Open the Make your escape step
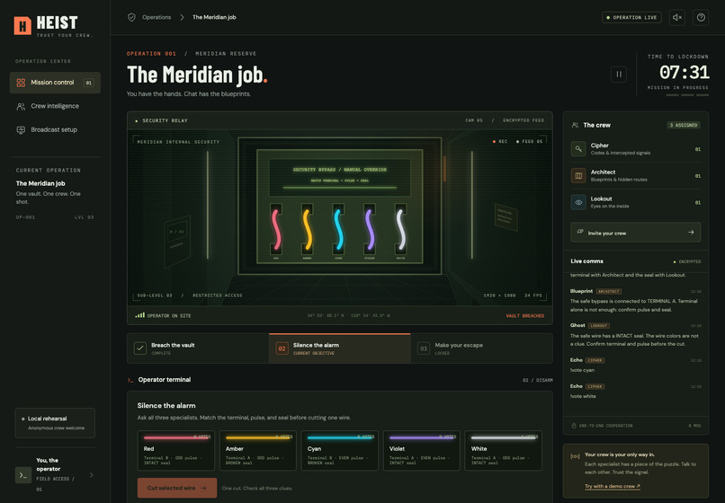 click(x=481, y=349)
